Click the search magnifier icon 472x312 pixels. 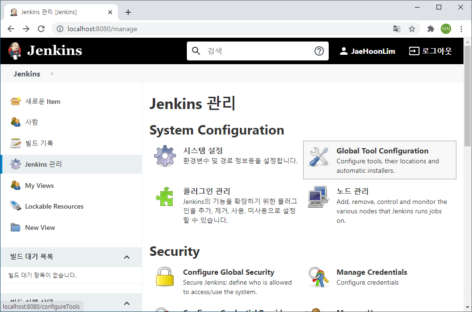pyautogui.click(x=196, y=51)
